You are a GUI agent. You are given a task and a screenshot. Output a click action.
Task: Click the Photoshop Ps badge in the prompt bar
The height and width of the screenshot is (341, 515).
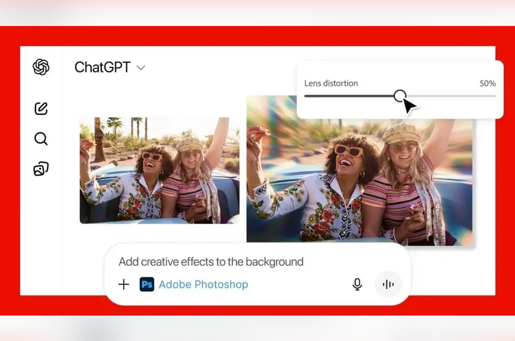click(147, 285)
